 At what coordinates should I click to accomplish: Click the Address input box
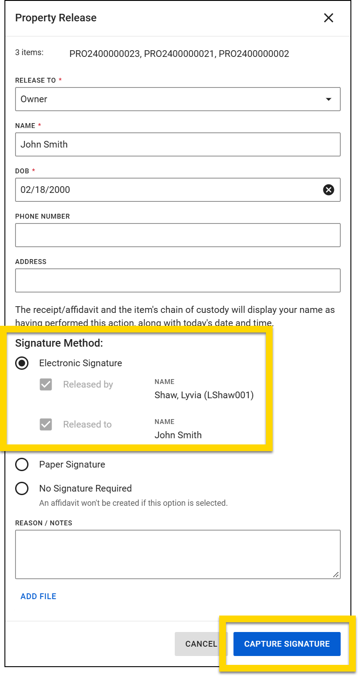pyautogui.click(x=178, y=280)
